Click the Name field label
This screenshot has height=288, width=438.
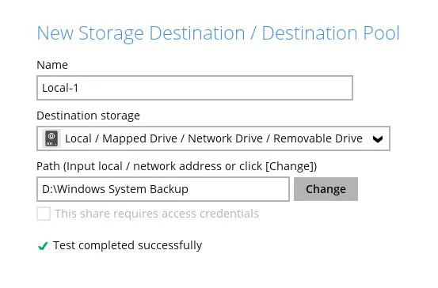52,65
